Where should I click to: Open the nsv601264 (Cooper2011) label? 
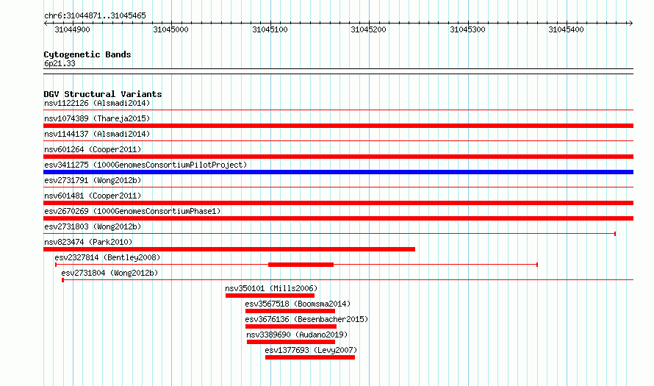tap(93, 149)
